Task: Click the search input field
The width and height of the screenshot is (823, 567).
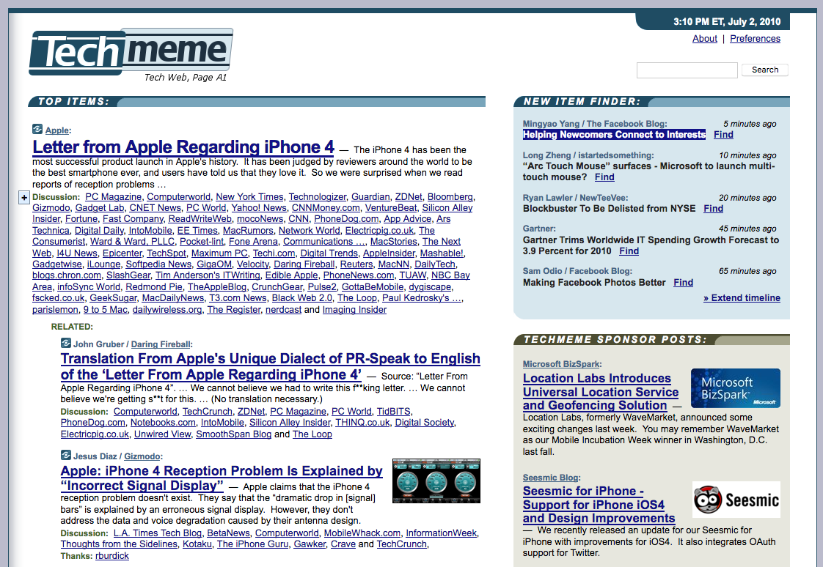Action: 687,70
